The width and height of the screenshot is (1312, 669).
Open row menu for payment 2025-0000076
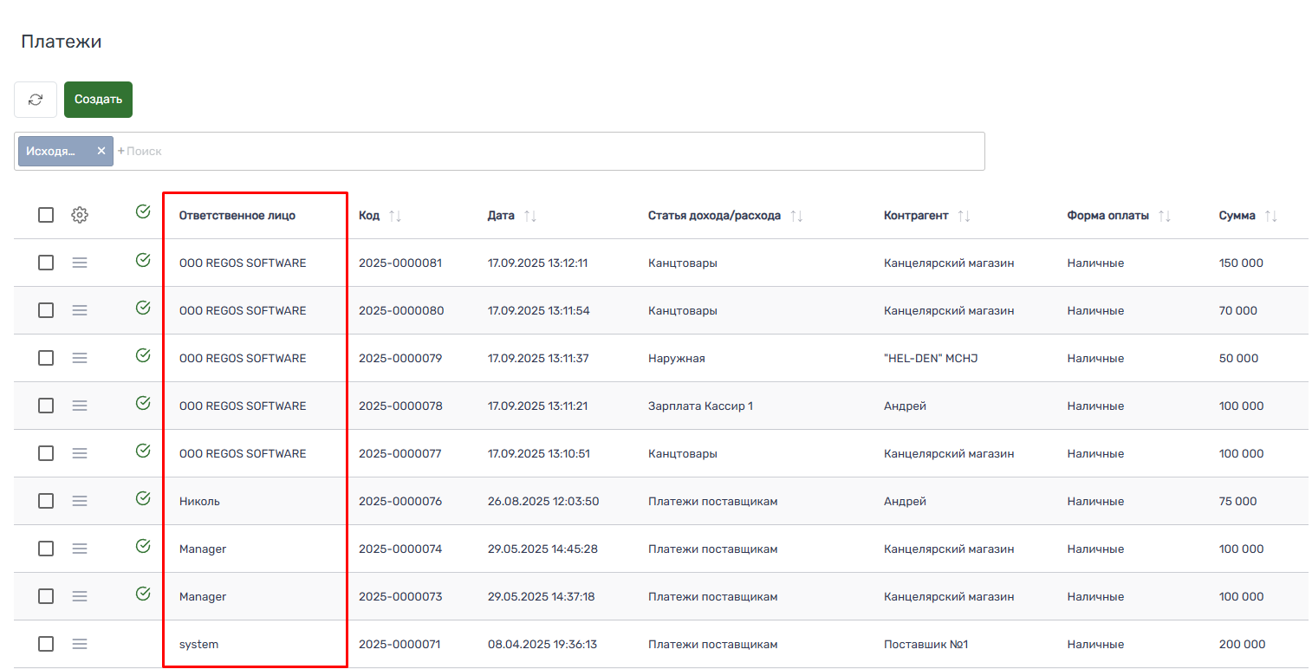pos(80,501)
